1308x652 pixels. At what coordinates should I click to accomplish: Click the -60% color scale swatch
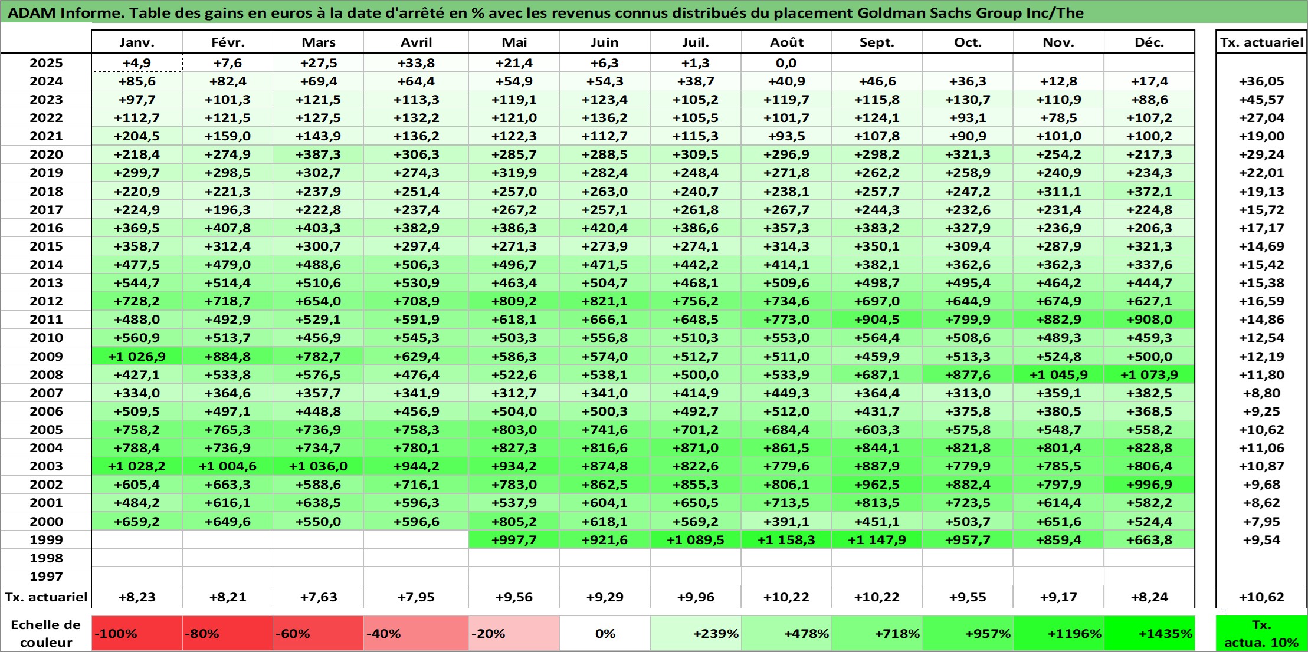click(x=319, y=634)
